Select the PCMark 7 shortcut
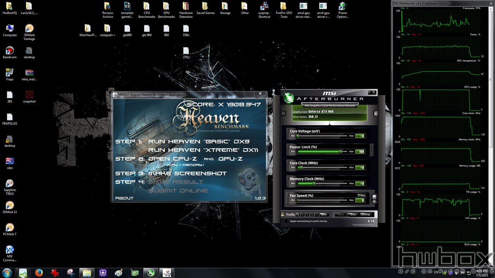Image resolution: width=495 pixels, height=278 pixels. click(x=10, y=229)
